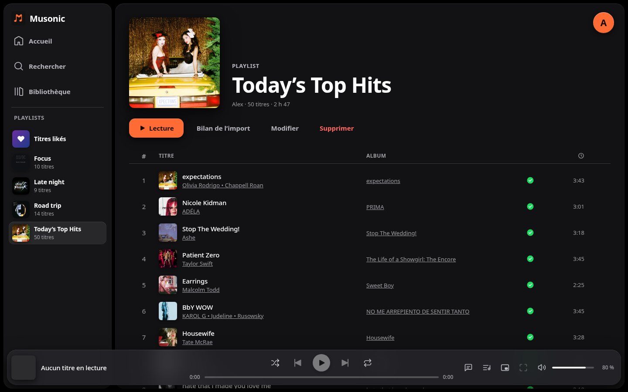Open the Chappell Roan artist link

click(244, 186)
